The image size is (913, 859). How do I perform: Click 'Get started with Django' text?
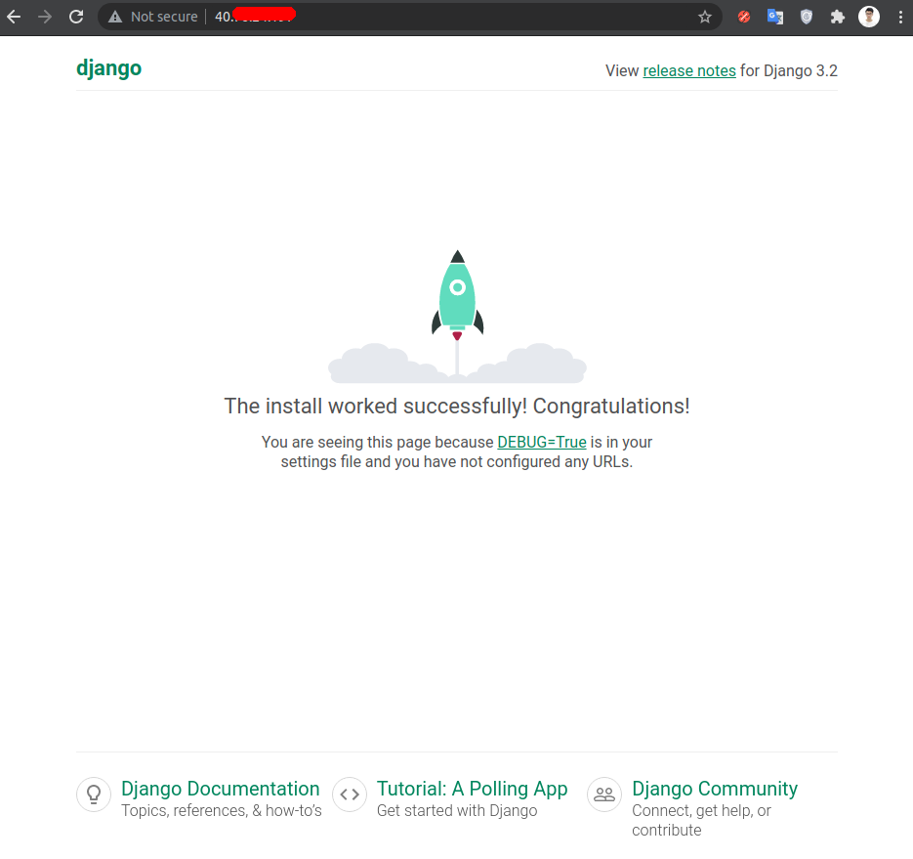coord(457,811)
